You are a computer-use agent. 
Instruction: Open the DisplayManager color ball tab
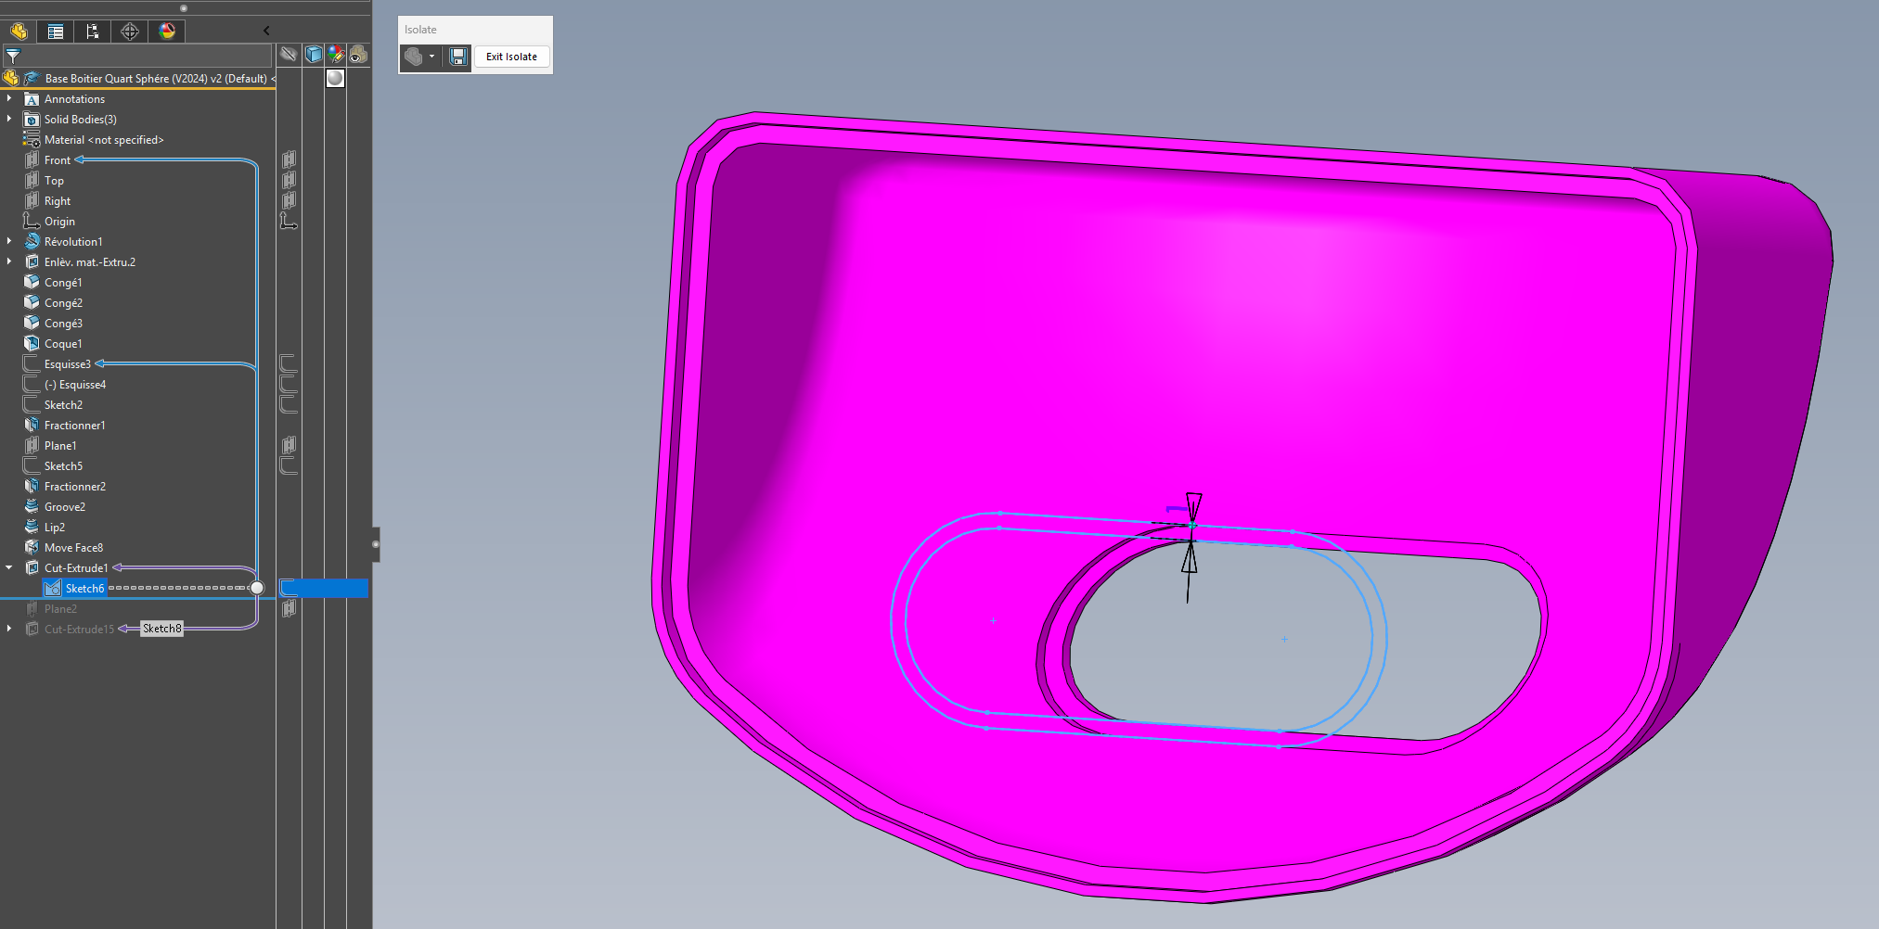(167, 32)
